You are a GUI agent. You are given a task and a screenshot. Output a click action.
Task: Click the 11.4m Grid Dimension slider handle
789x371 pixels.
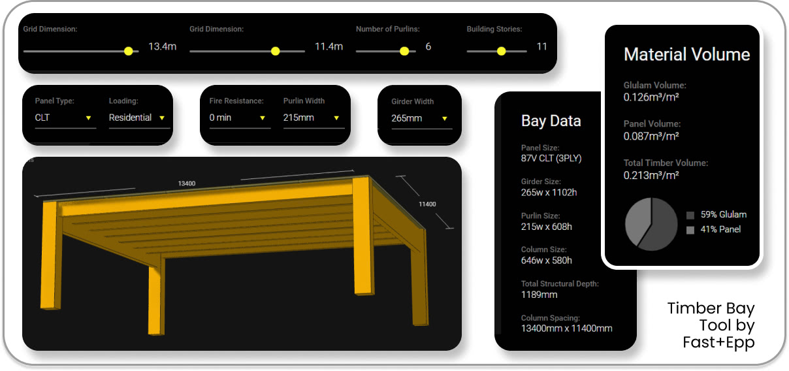275,51
